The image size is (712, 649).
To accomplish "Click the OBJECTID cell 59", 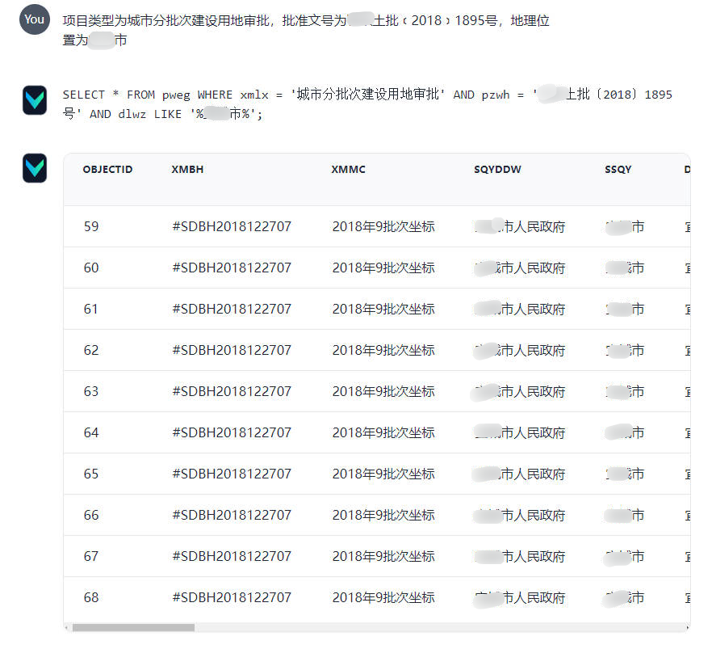I will click(91, 226).
